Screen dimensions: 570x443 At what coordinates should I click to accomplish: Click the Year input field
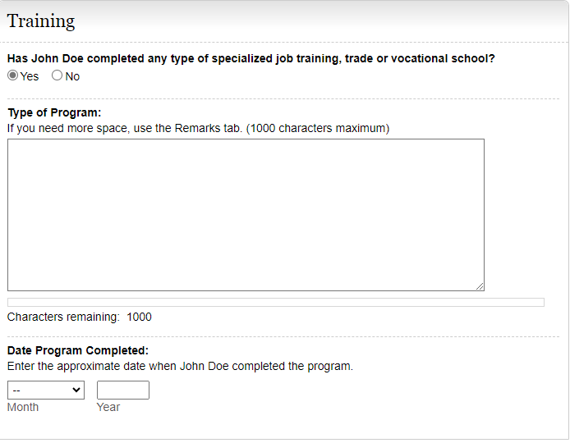[123, 390]
